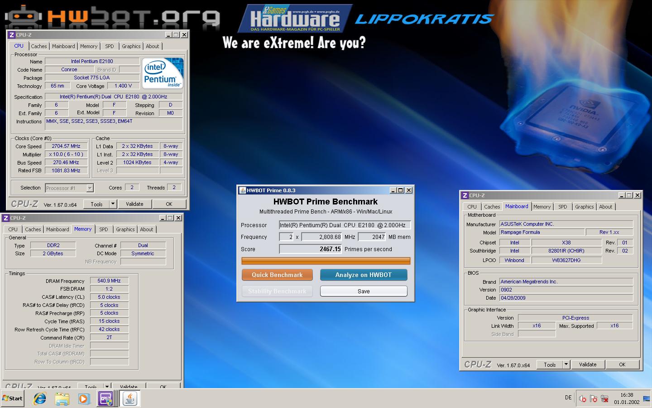This screenshot has height=408, width=652.
Task: Click the second red-X tray icon
Action: pyautogui.click(x=594, y=398)
